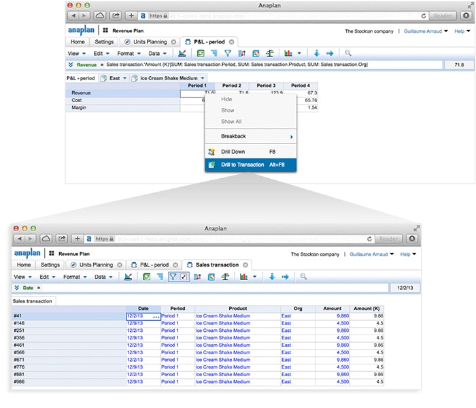
Task: Choose Drill to Transaction from context menu
Action: click(x=250, y=165)
